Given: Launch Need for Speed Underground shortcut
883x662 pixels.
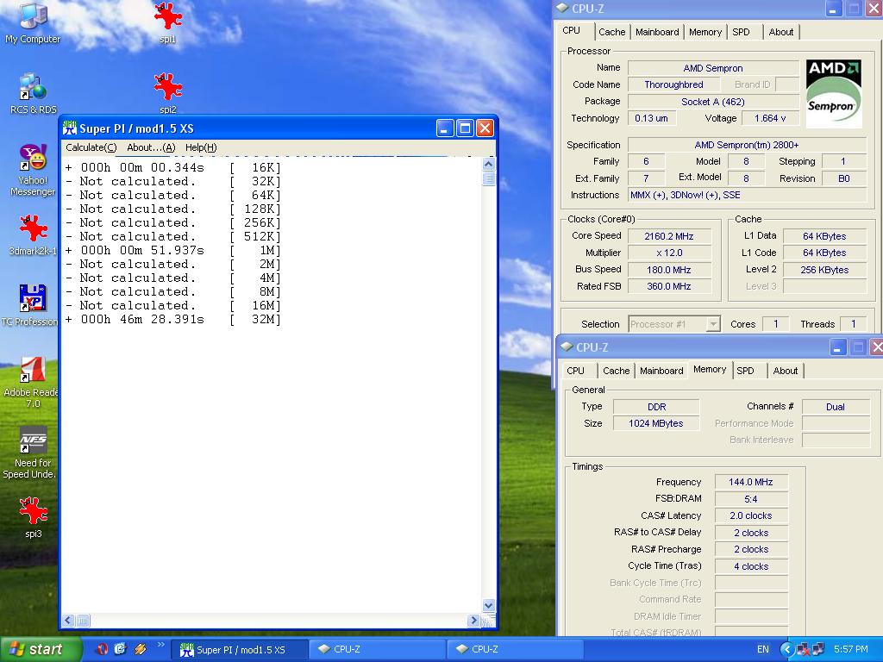Looking at the screenshot, I should pos(30,453).
